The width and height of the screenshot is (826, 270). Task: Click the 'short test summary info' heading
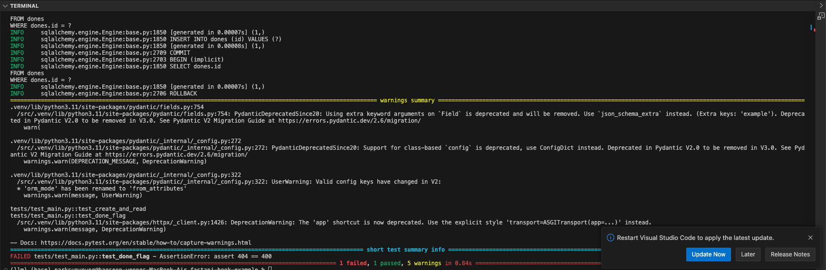click(405, 250)
